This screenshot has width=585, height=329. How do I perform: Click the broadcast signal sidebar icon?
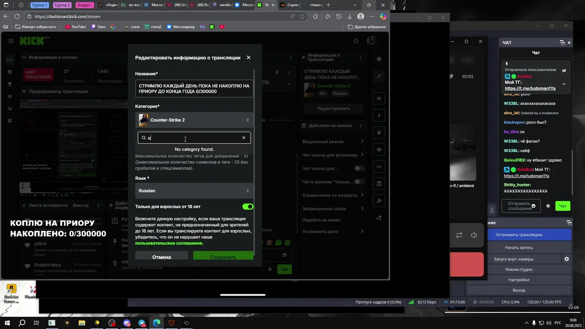(379, 167)
